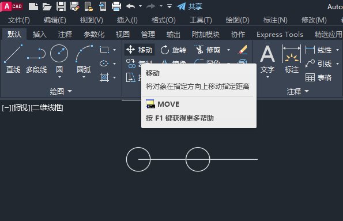The width and height of the screenshot is (343, 221).
Task: Click the 旋转 rotate tool
Action: pyautogui.click(x=174, y=50)
